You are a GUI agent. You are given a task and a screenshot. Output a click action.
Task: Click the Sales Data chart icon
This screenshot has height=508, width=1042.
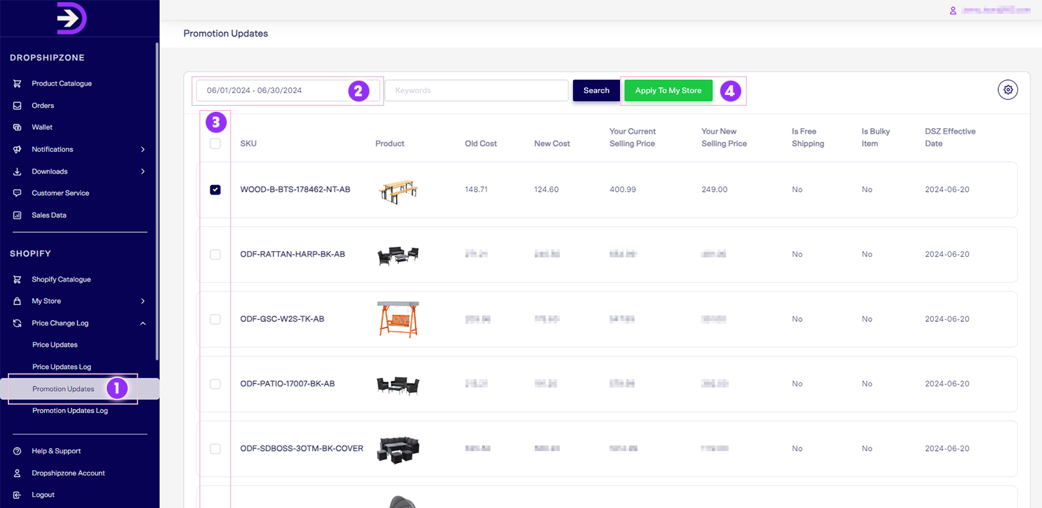18,215
